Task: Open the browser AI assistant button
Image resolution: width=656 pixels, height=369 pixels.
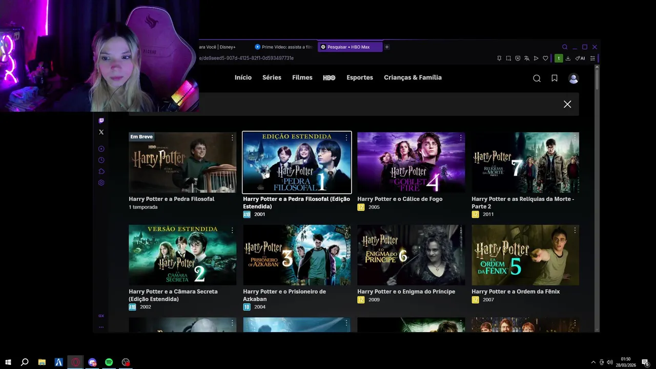Action: (580, 58)
